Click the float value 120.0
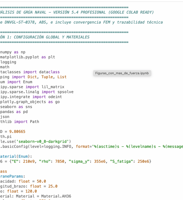 [31, 191]
